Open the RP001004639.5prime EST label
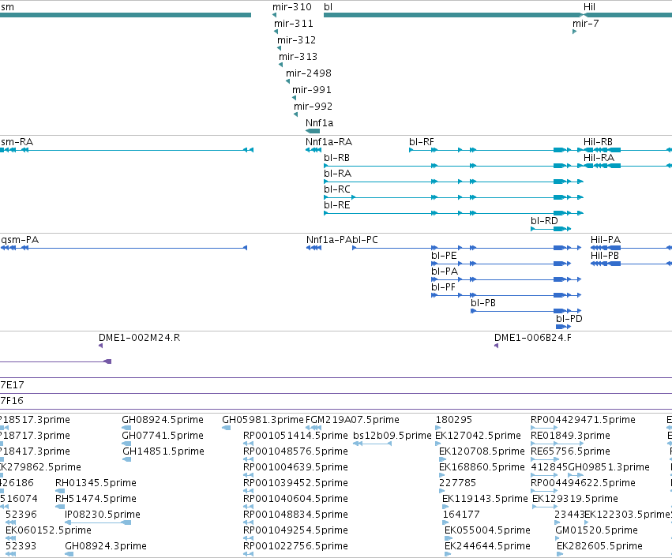 295,467
